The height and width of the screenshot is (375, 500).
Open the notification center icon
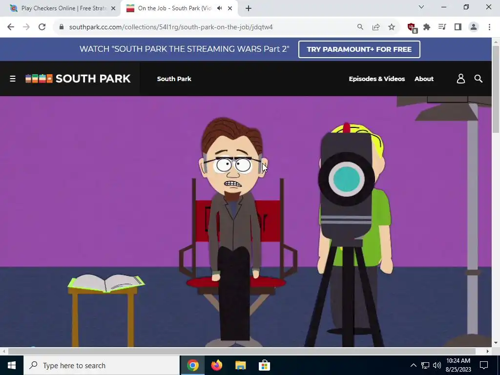(x=484, y=365)
